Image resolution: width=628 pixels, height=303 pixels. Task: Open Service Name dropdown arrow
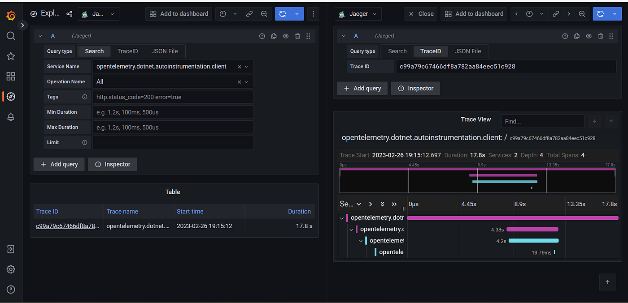click(246, 67)
